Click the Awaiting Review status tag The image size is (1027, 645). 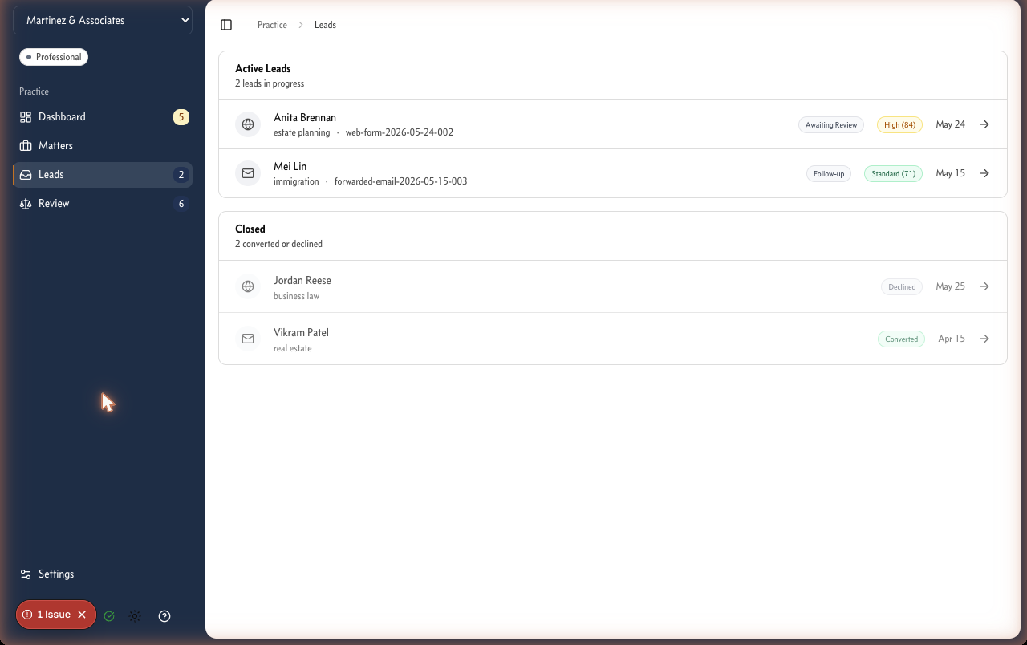coord(831,125)
